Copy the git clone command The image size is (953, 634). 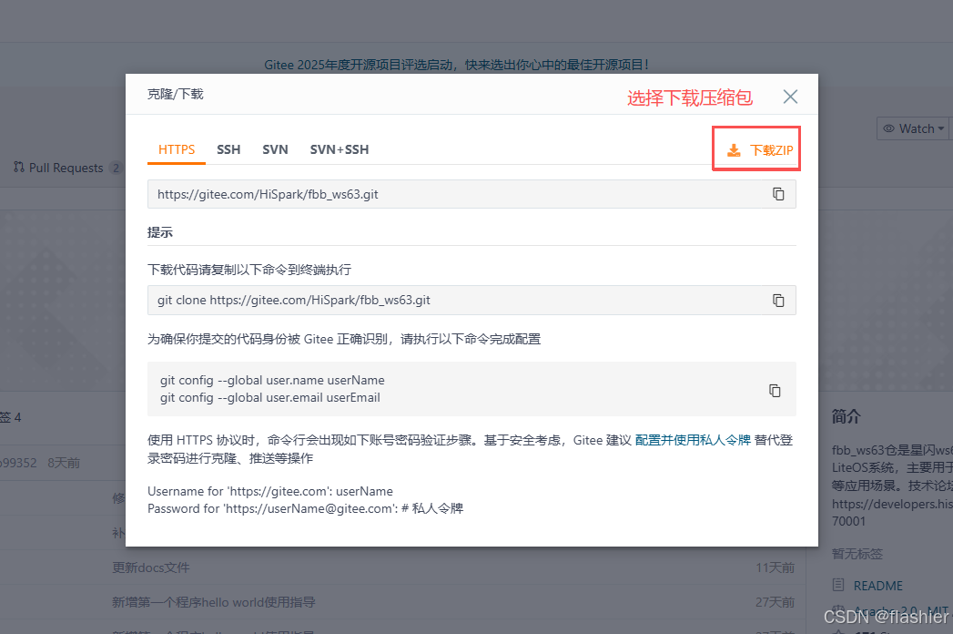coord(778,301)
